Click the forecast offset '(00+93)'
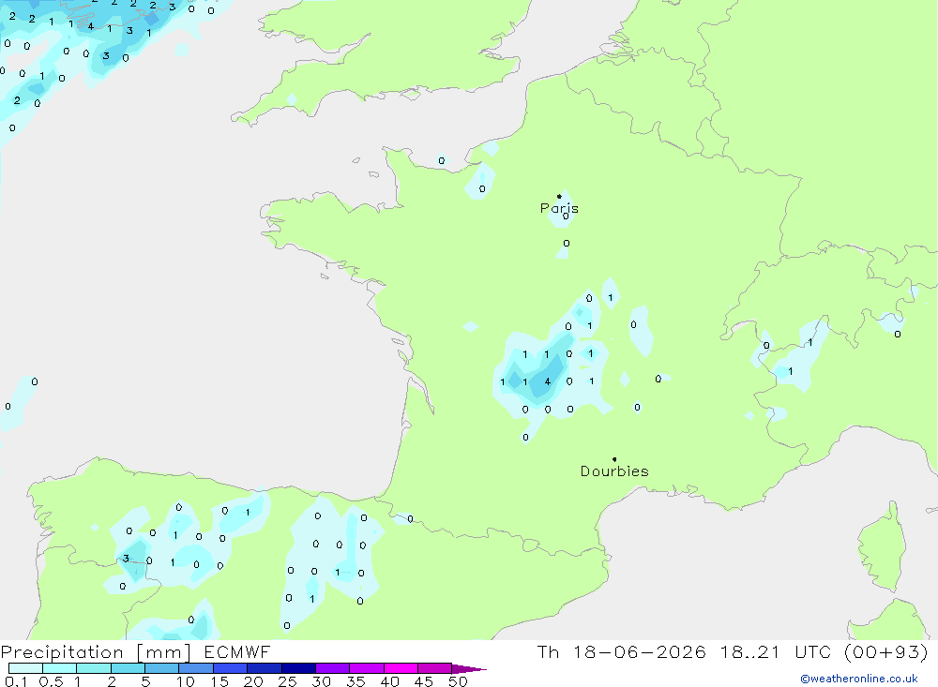This screenshot has height=687, width=938. pos(885,651)
